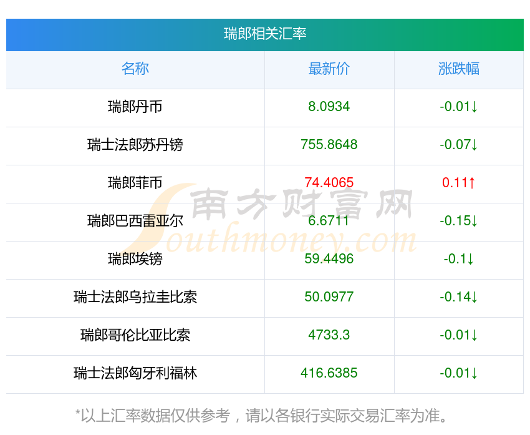
Task: Select the 名称 column header
Action: pyautogui.click(x=135, y=69)
